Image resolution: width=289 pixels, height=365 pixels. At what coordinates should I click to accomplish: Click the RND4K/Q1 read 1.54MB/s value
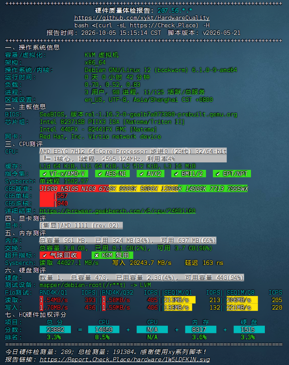click(x=53, y=300)
